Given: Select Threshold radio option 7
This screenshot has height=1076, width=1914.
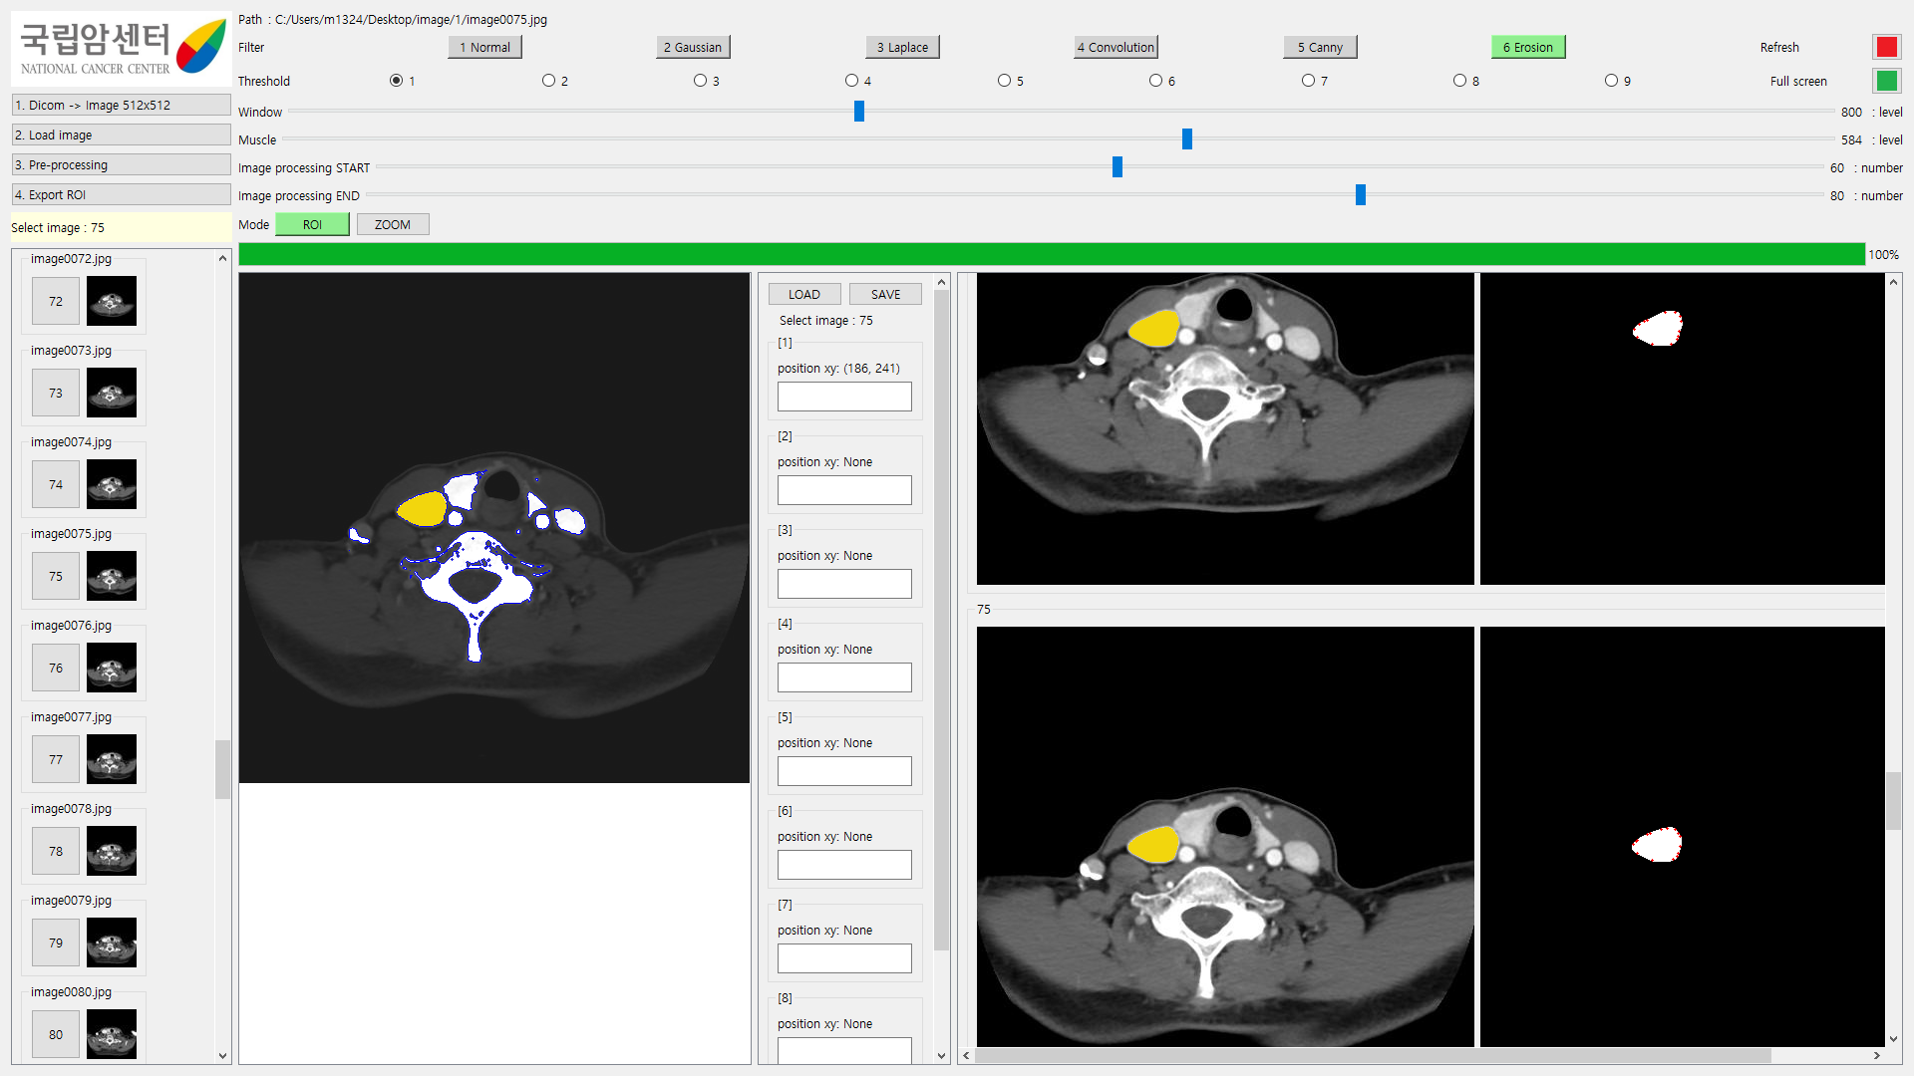Looking at the screenshot, I should tap(1308, 81).
